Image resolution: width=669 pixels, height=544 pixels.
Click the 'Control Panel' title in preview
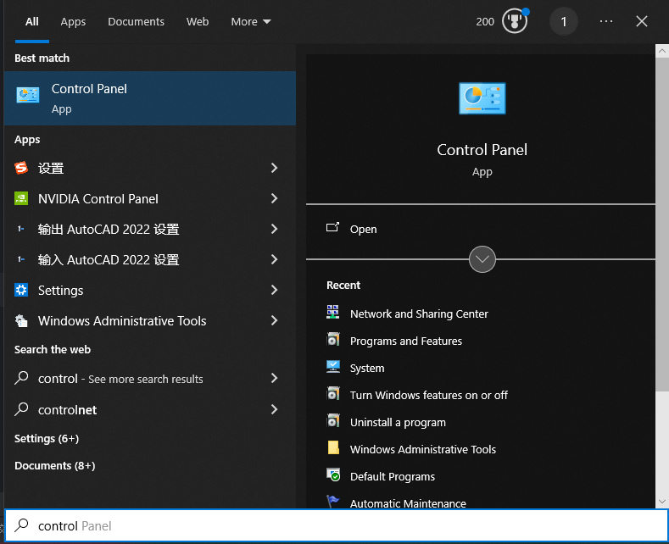(x=482, y=150)
